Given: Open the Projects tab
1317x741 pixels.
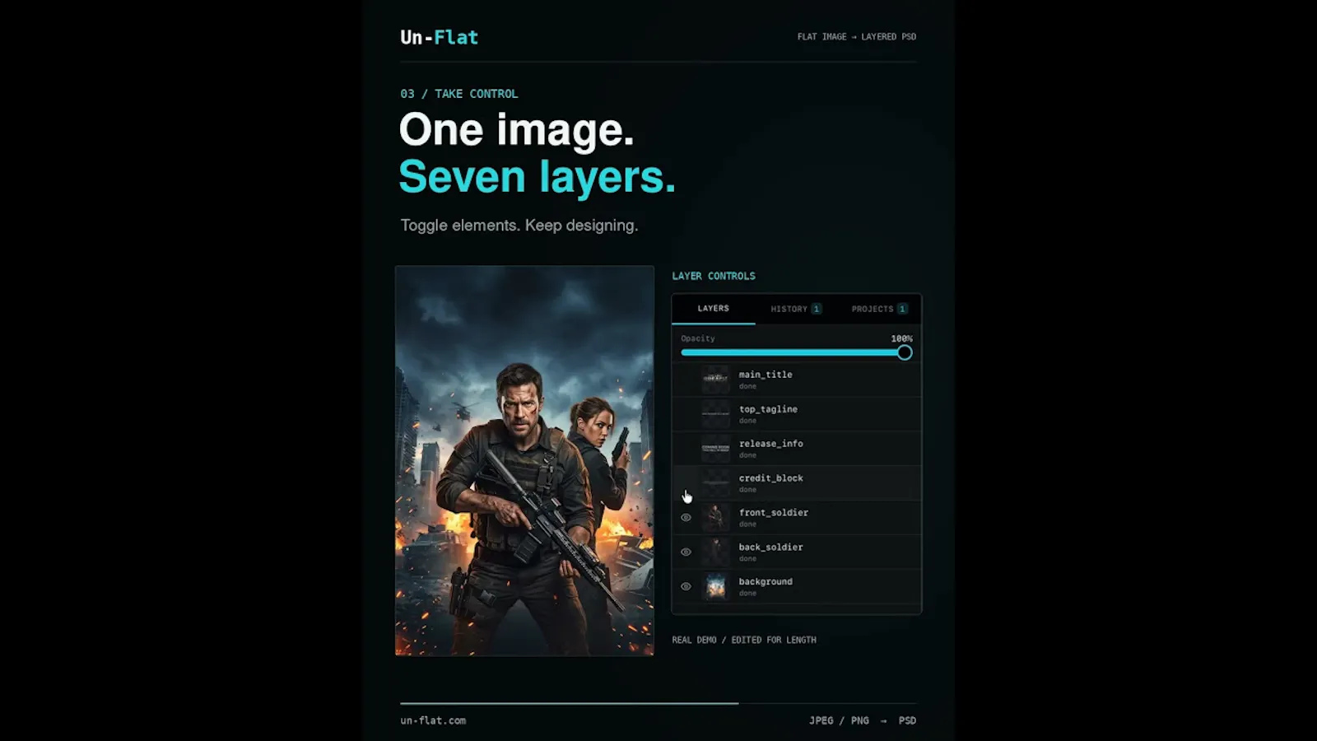Looking at the screenshot, I should pyautogui.click(x=879, y=309).
